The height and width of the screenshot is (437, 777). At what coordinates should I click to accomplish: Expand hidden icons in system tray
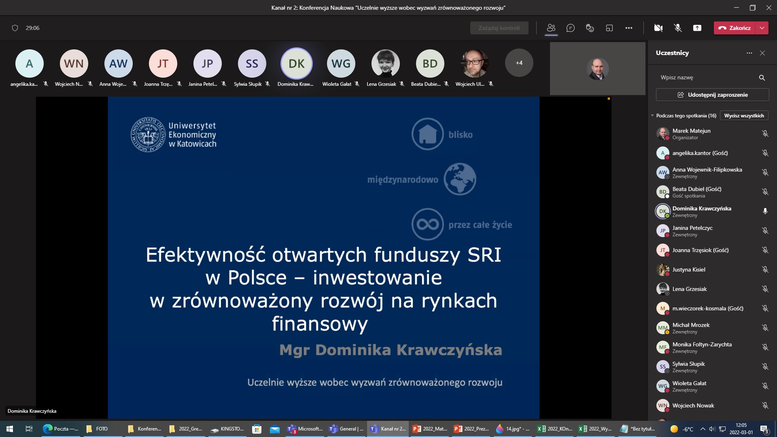pos(703,429)
